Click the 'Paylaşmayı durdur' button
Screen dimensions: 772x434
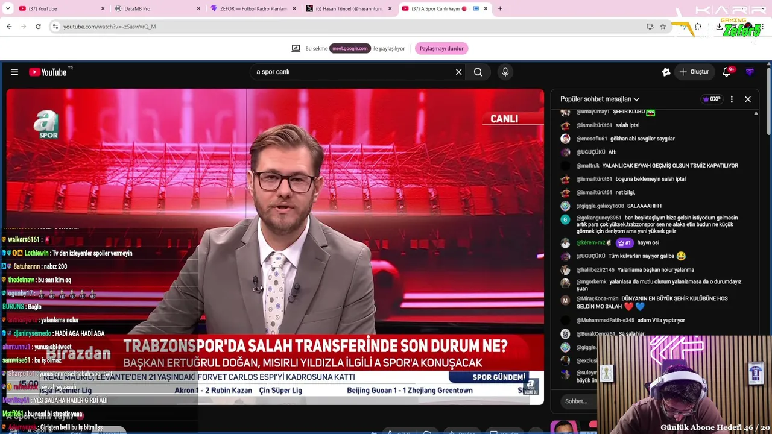click(x=441, y=48)
